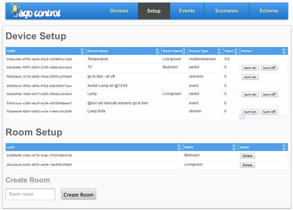
Task: Sort rooms by Name column arrow
Action: (x=234, y=147)
